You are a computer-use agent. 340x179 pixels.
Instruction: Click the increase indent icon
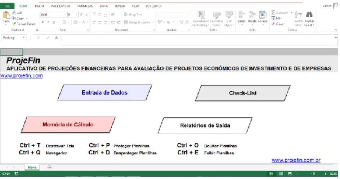point(118,22)
